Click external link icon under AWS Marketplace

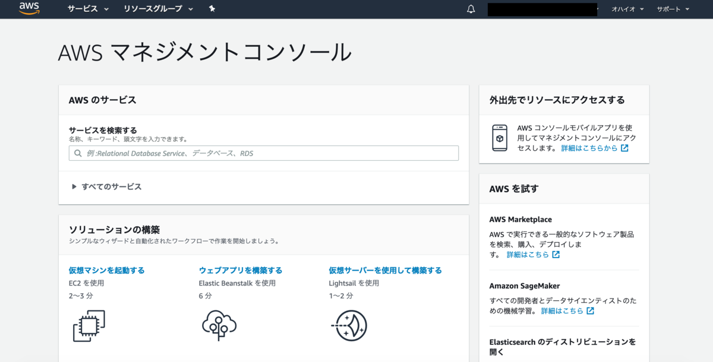click(556, 255)
